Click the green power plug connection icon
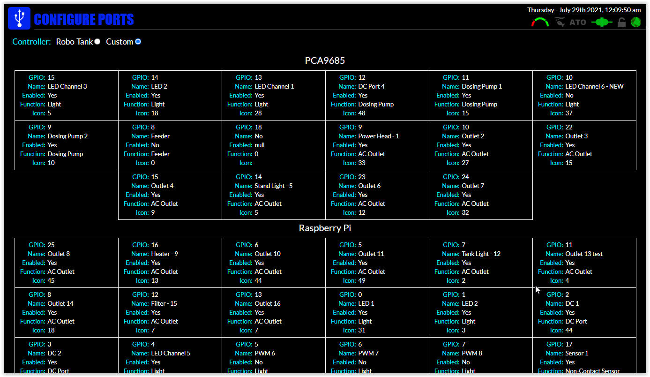 click(602, 22)
